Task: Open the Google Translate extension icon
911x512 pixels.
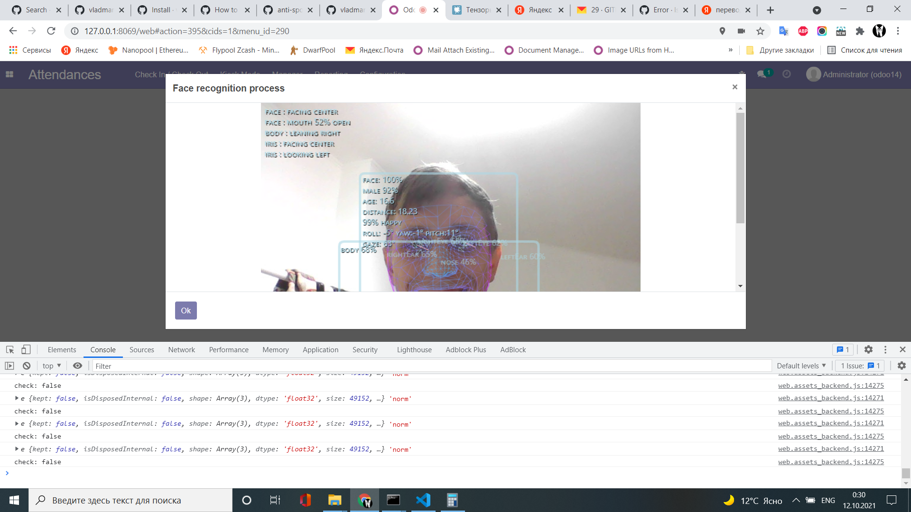Action: (x=784, y=31)
